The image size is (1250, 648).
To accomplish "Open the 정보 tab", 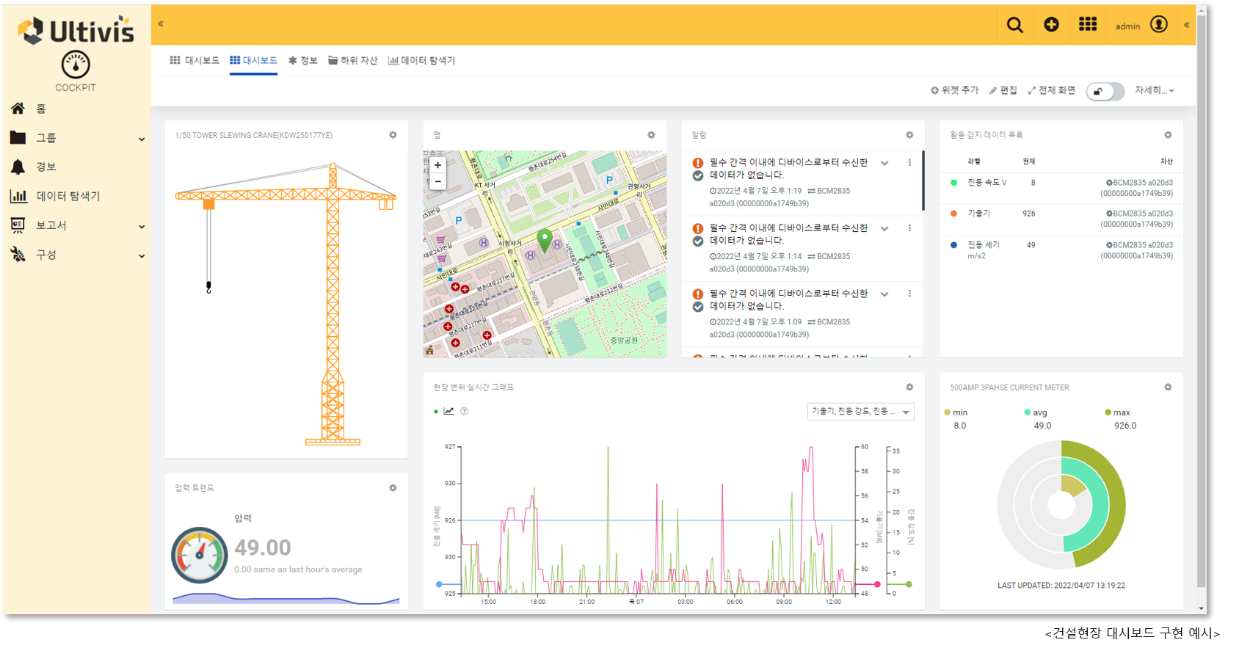I will point(302,61).
